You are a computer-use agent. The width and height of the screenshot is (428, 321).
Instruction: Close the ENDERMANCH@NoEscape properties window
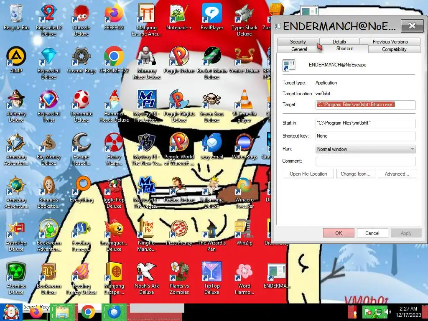click(412, 26)
